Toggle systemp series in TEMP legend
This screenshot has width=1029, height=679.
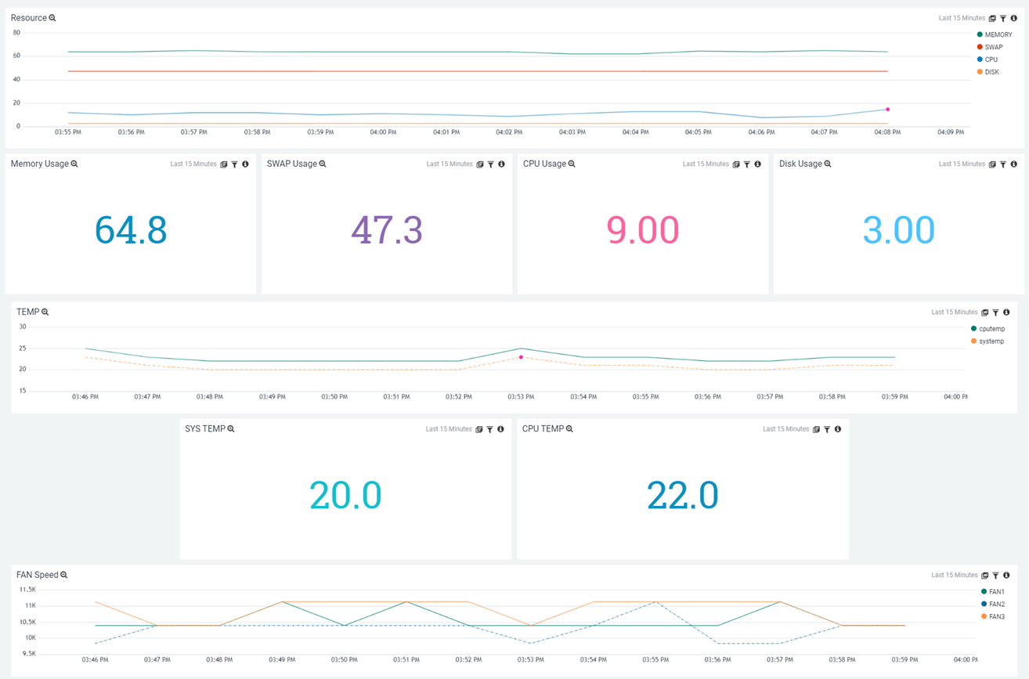point(987,341)
